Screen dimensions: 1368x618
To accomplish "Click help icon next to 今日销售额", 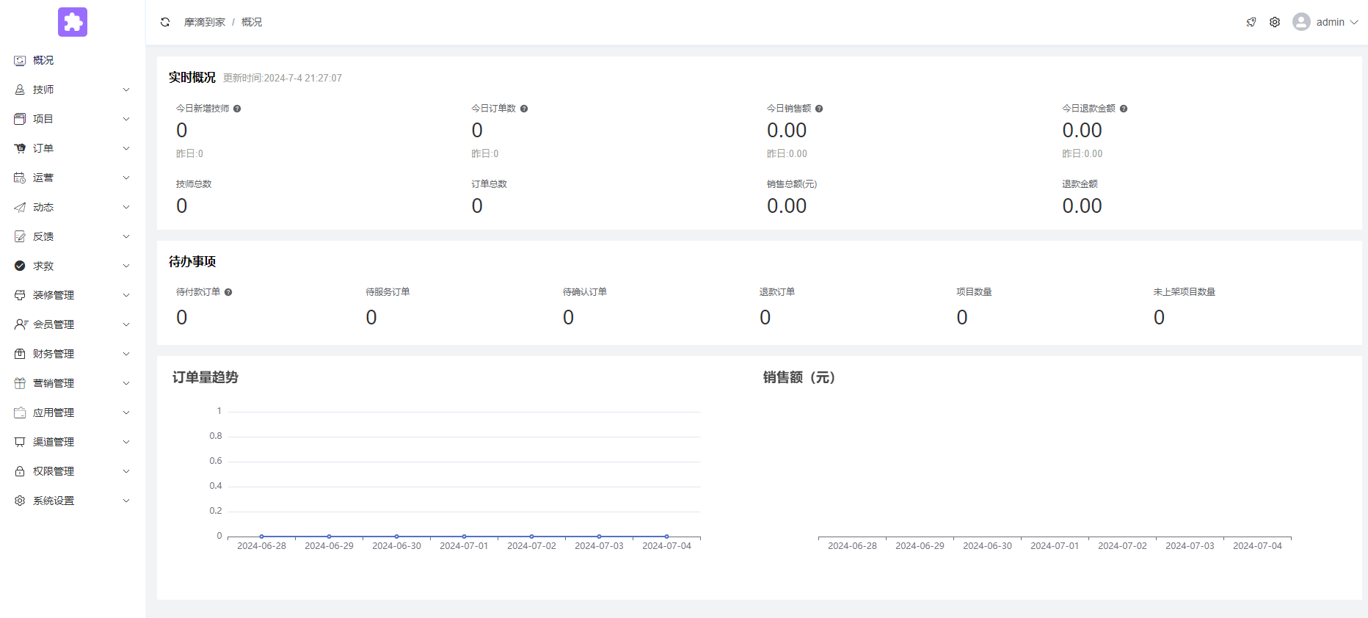I will tap(819, 109).
